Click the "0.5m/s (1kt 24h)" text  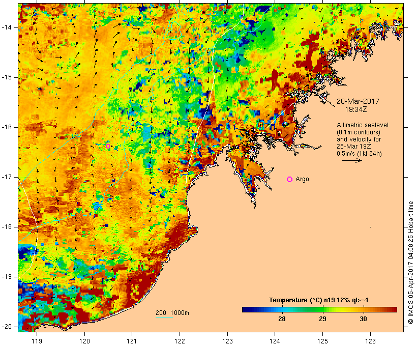[359, 154]
